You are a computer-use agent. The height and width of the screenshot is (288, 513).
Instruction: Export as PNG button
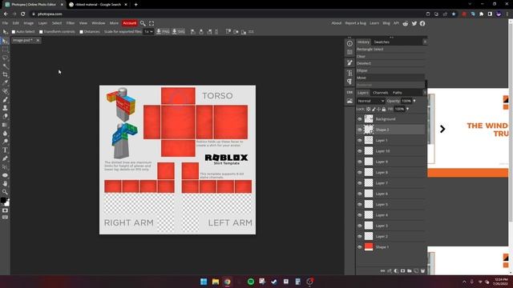tap(163, 32)
